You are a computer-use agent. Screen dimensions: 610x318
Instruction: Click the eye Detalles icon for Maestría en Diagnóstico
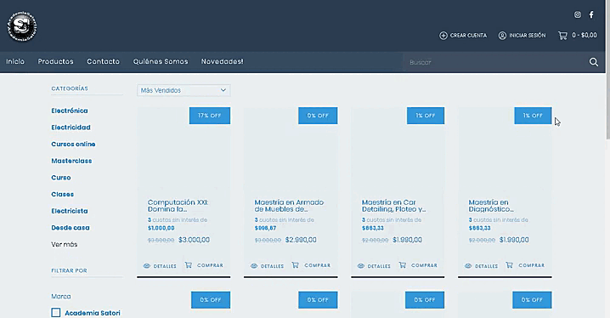pyautogui.click(x=468, y=266)
